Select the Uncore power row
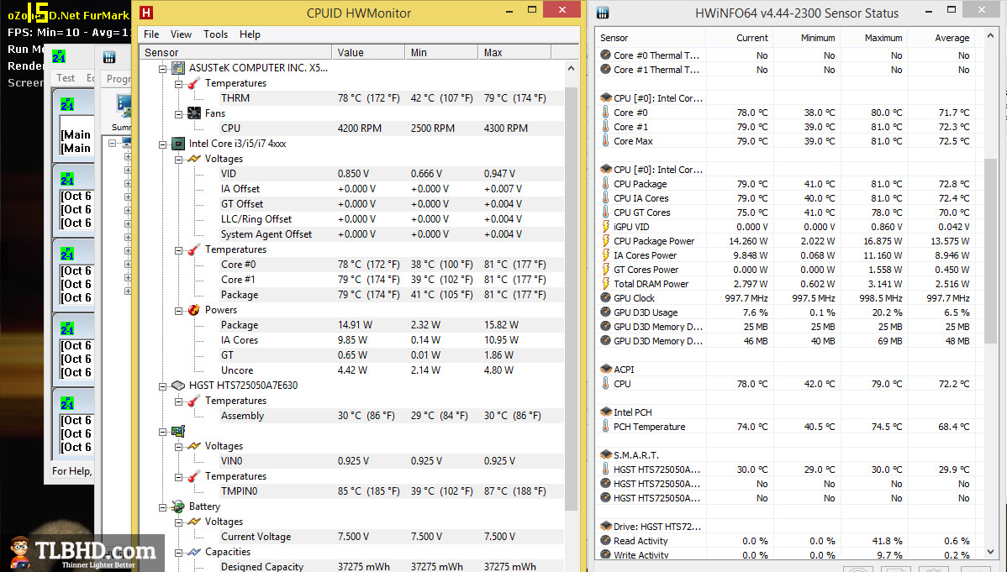The height and width of the screenshot is (572, 1007). [392, 370]
